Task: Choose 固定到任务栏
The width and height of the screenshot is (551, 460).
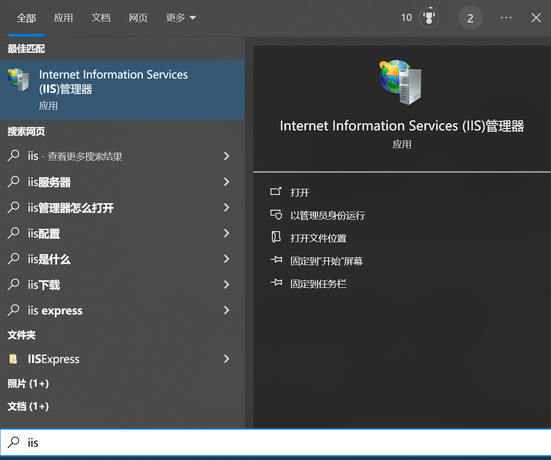Action: click(319, 284)
